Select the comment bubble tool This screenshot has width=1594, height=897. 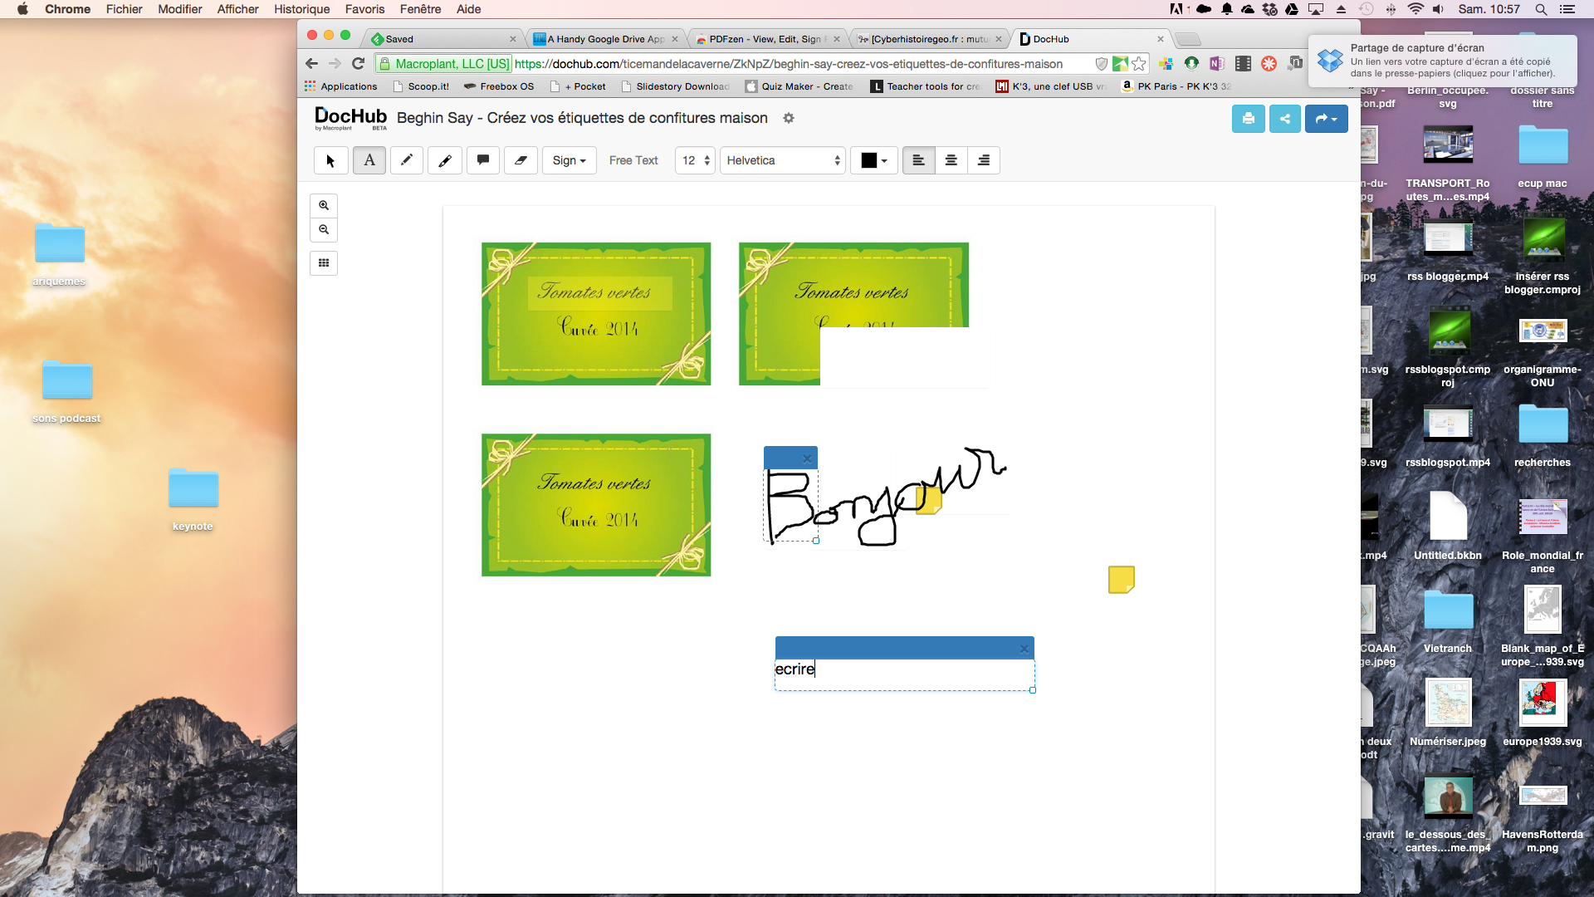point(482,160)
